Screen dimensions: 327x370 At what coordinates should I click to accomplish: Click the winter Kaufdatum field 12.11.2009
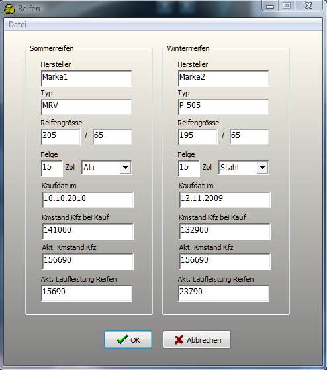coord(225,200)
